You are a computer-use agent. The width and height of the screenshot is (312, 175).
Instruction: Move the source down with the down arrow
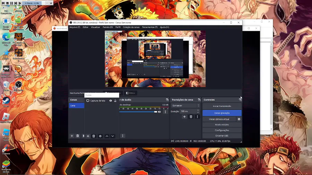113,136
